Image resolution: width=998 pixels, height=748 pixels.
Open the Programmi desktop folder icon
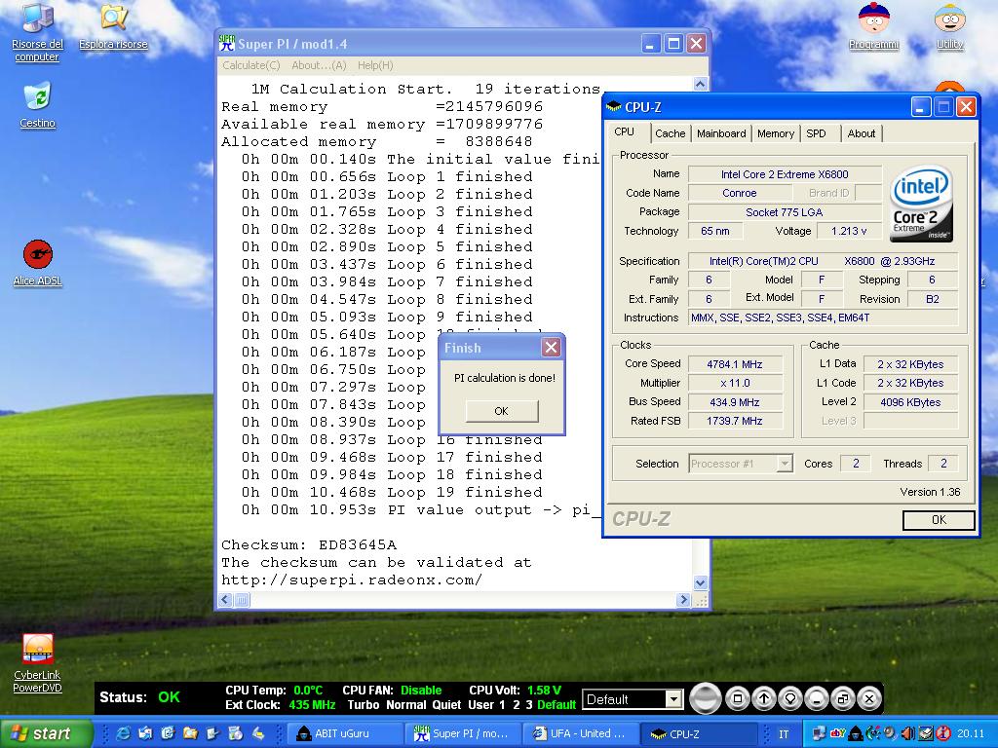coord(874,26)
